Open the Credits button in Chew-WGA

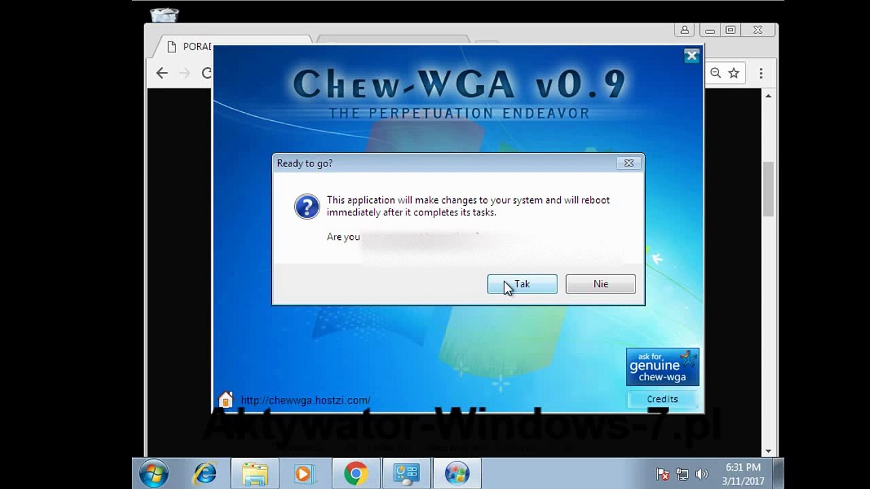[662, 399]
